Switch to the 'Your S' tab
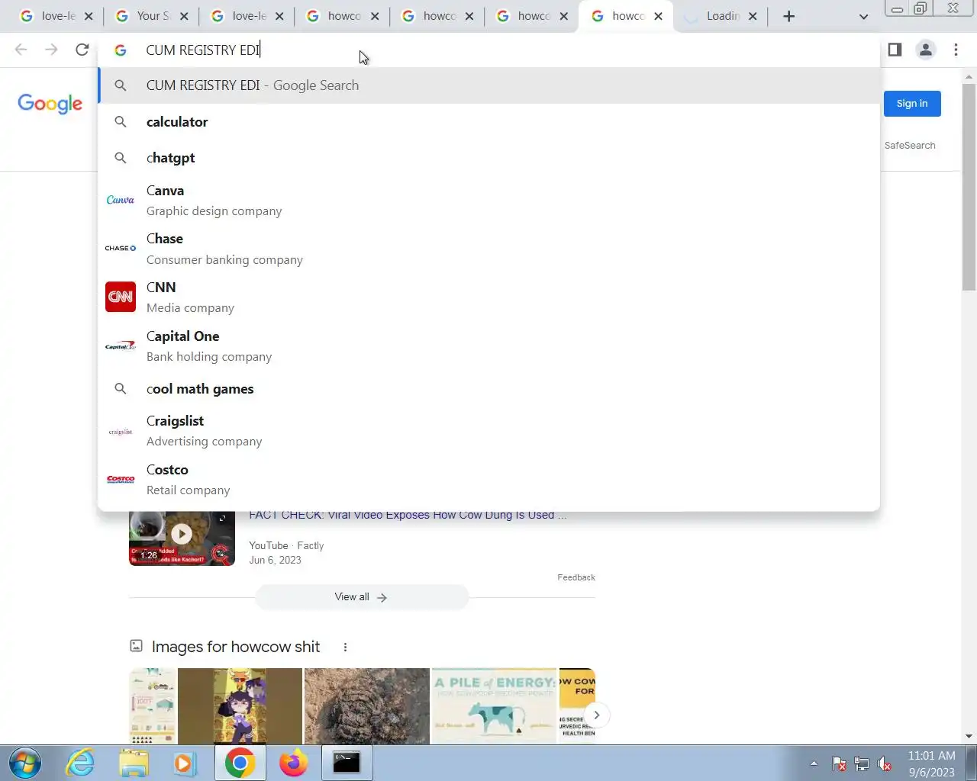 (x=143, y=16)
